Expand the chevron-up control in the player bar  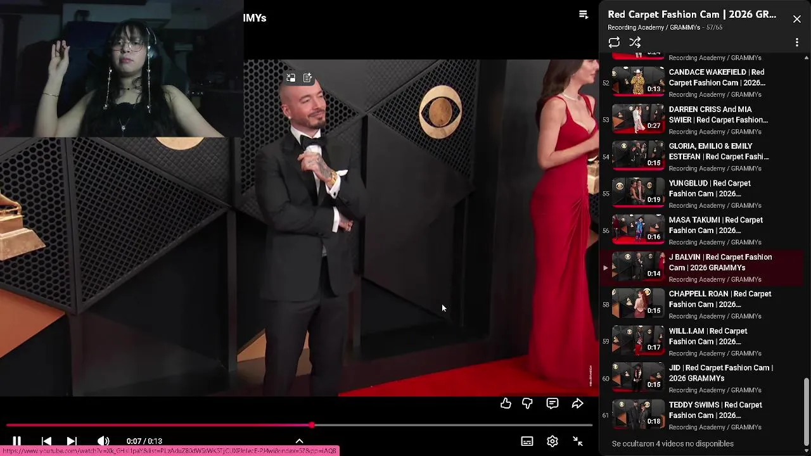pos(299,441)
